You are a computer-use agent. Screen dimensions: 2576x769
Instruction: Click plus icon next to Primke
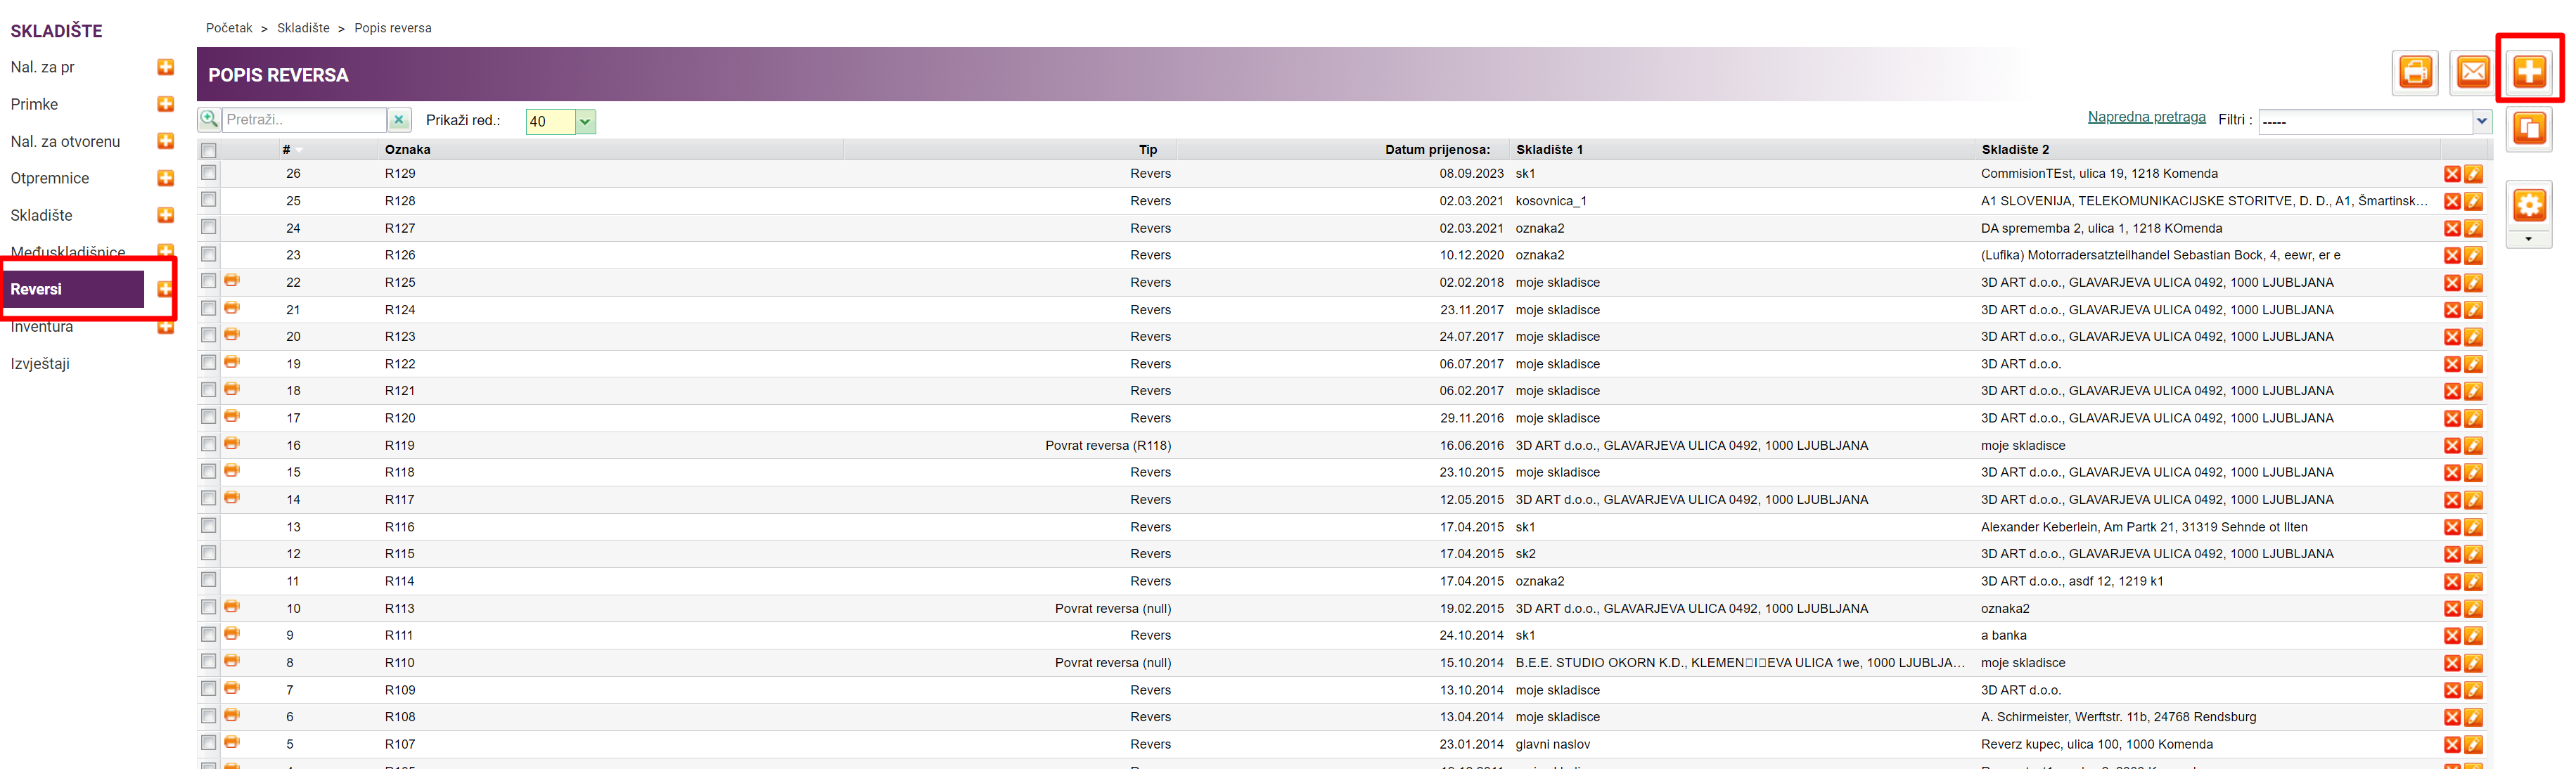(166, 104)
